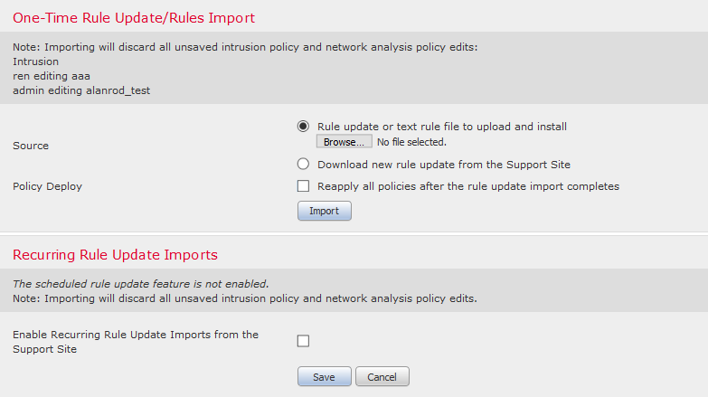Screen dimensions: 708x397
Task: Click the 'Rule update or text rule file' label text
Action: (x=441, y=127)
